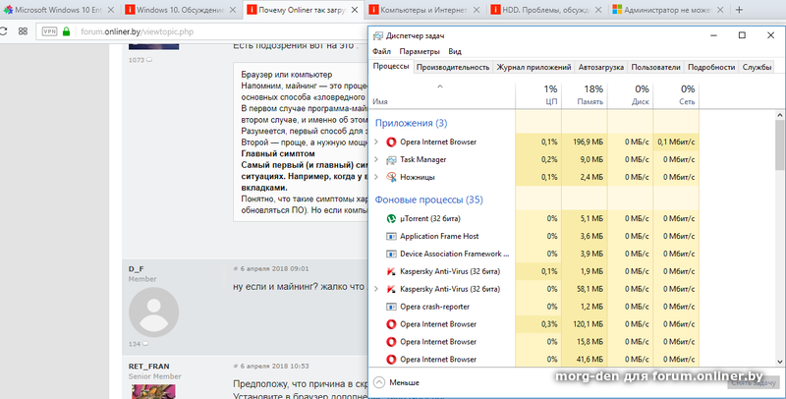Screen dimensions: 786x399
Task: Close the Компьютеры и Интернет tab
Action: (477, 10)
